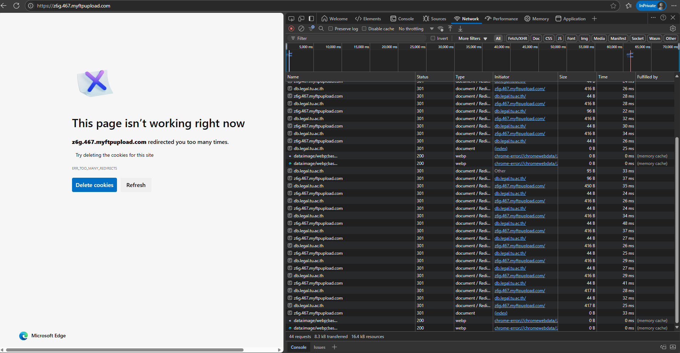This screenshot has width=680, height=353.
Task: View site information icon in address bar
Action: coord(31,6)
